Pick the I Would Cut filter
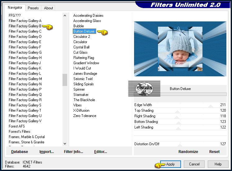This screenshot has width=232, height=171. 82,68
